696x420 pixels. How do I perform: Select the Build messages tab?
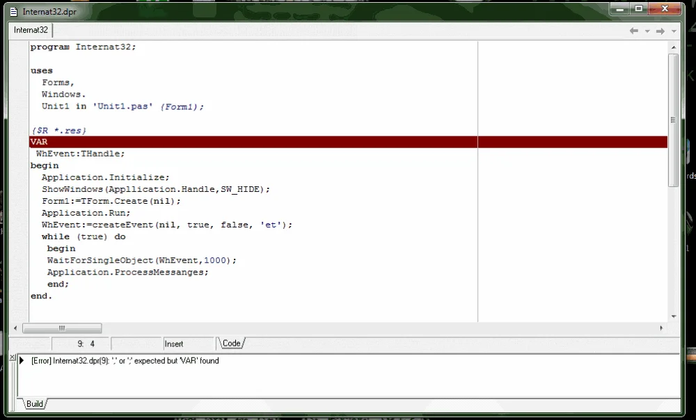(x=34, y=403)
